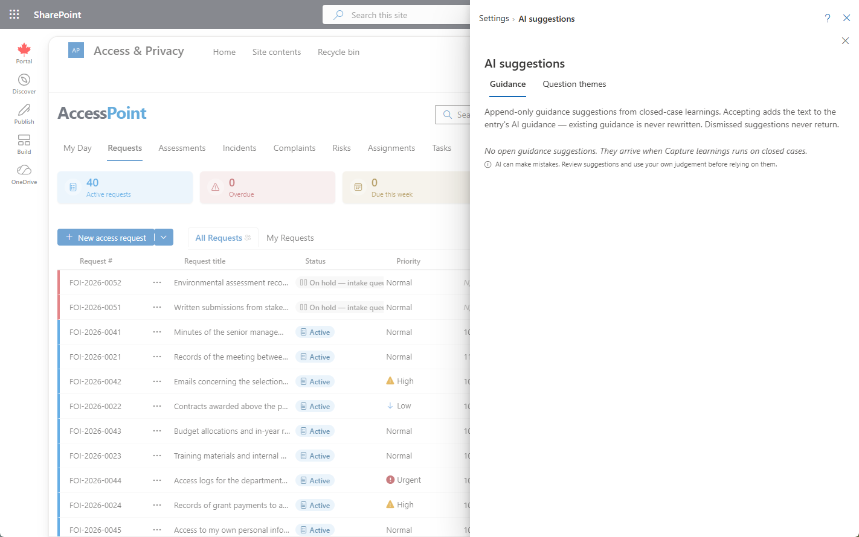Click the On hold status for FOI-2026-0051
This screenshot has width=859, height=537.
point(340,307)
